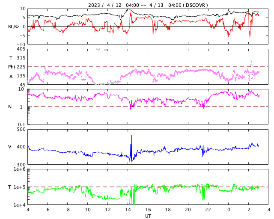Click the "Bt,Bz" axis label
Viewport: 274px width, 219px height.
click(14, 27)
